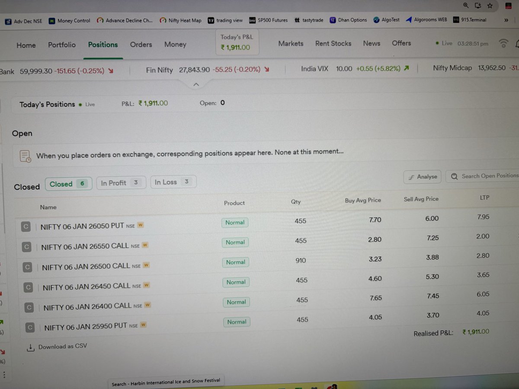Click the C icon for NIFTY 26500 CALL
This screenshot has height=389, width=519.
(27, 267)
